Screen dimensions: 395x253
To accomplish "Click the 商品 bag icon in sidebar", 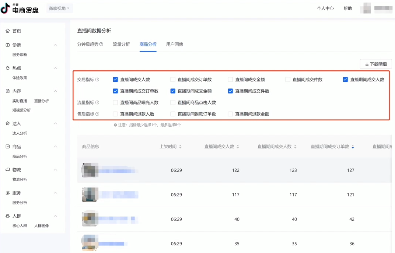I will coord(8,147).
